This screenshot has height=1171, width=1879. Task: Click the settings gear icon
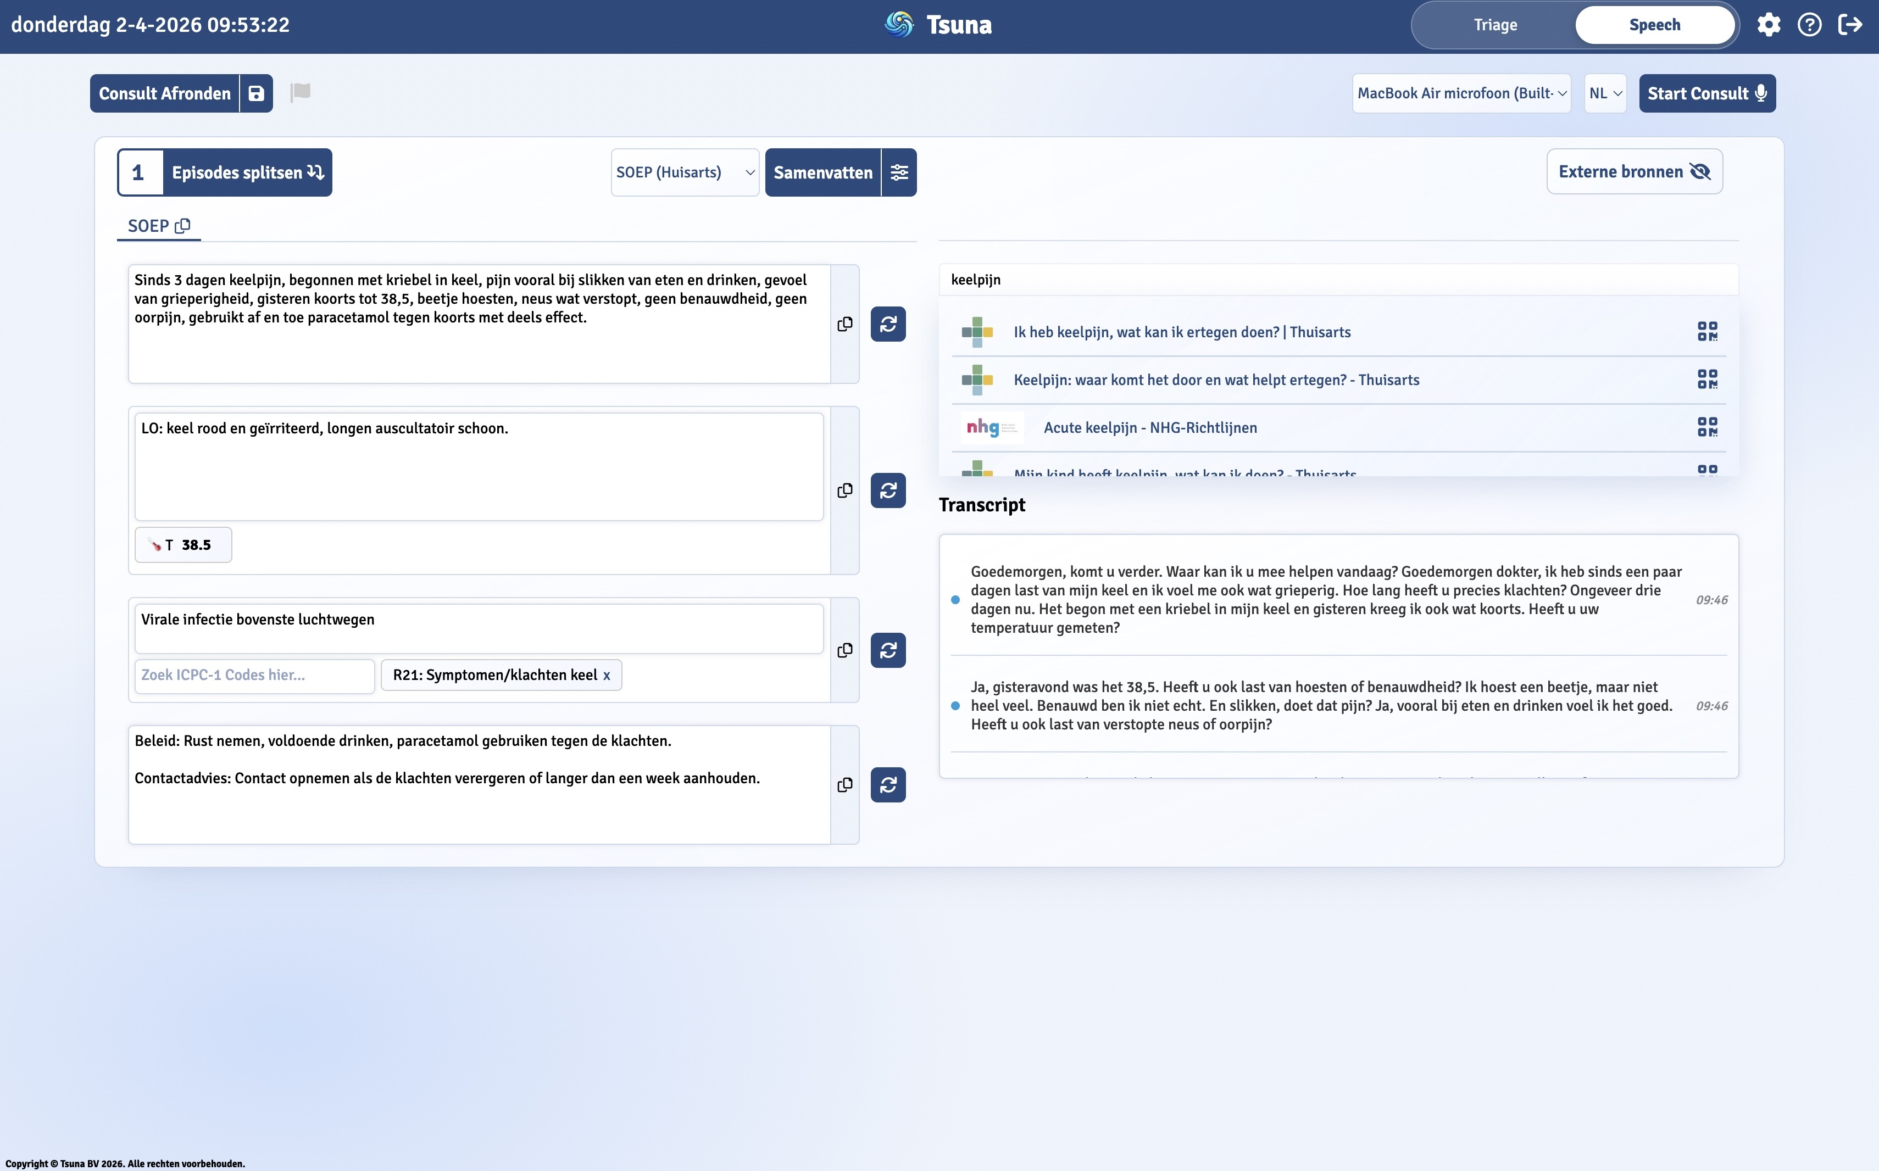1769,24
